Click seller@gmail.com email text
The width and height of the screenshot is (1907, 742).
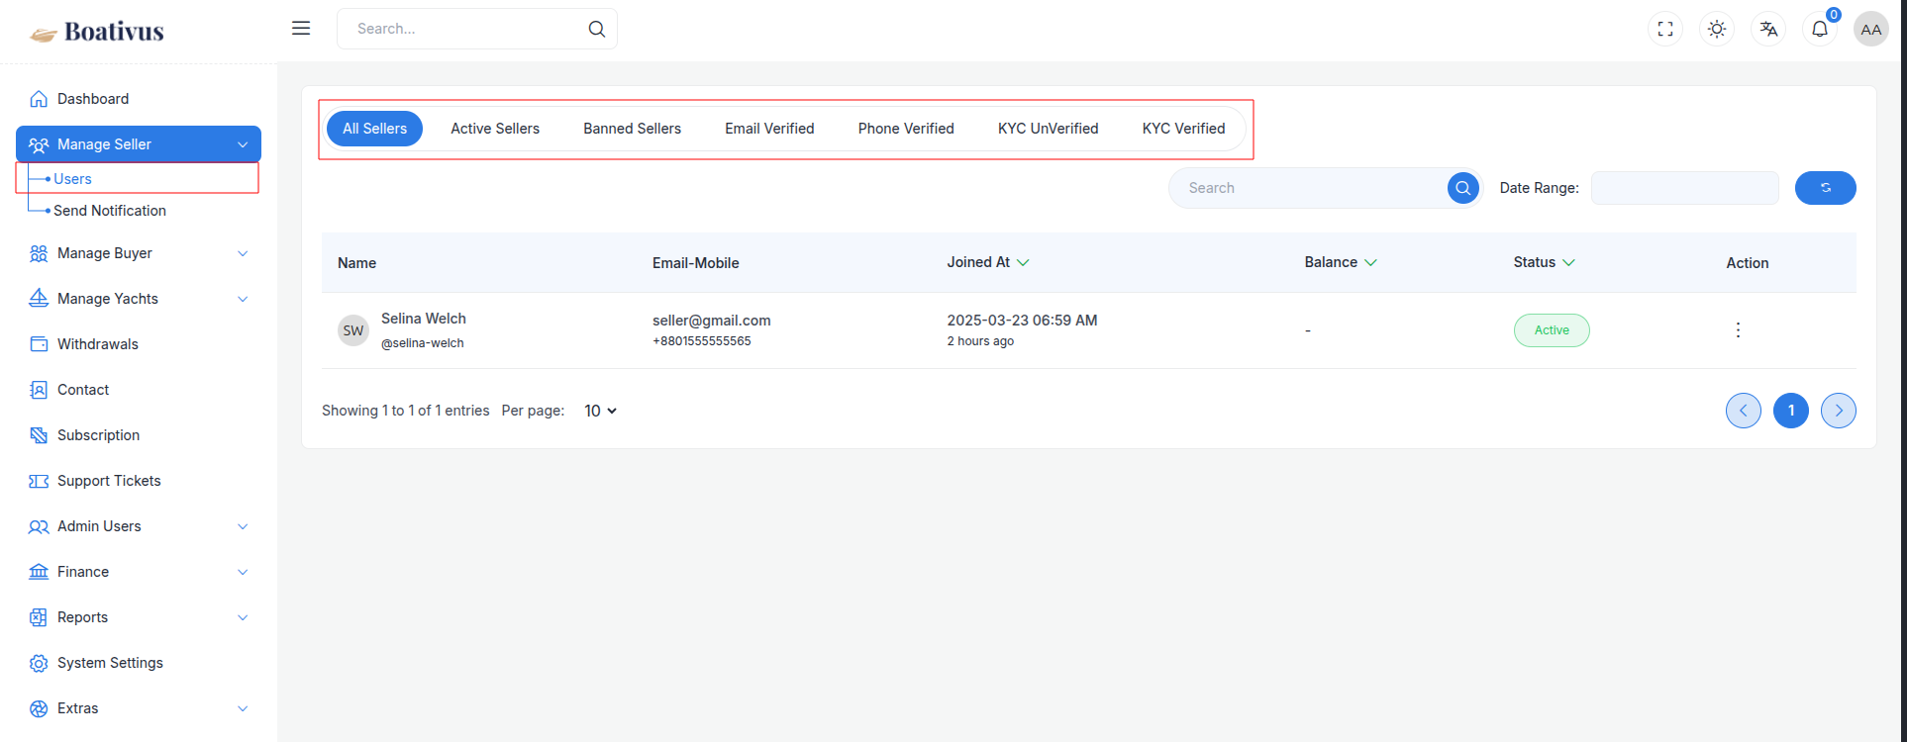pyautogui.click(x=711, y=321)
